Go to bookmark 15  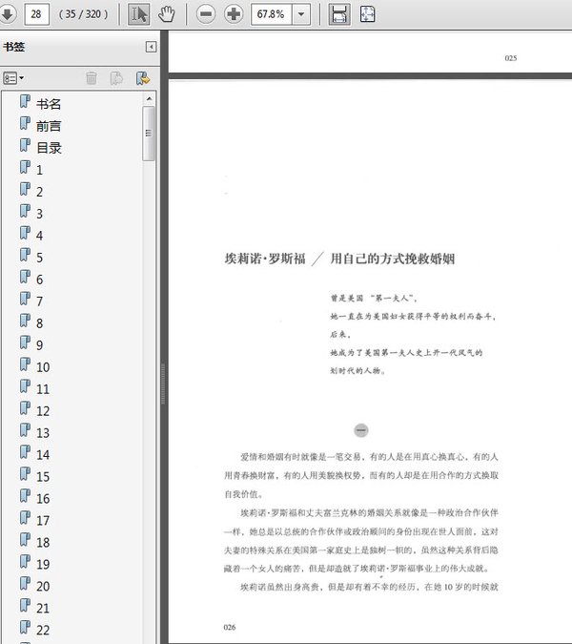click(43, 476)
